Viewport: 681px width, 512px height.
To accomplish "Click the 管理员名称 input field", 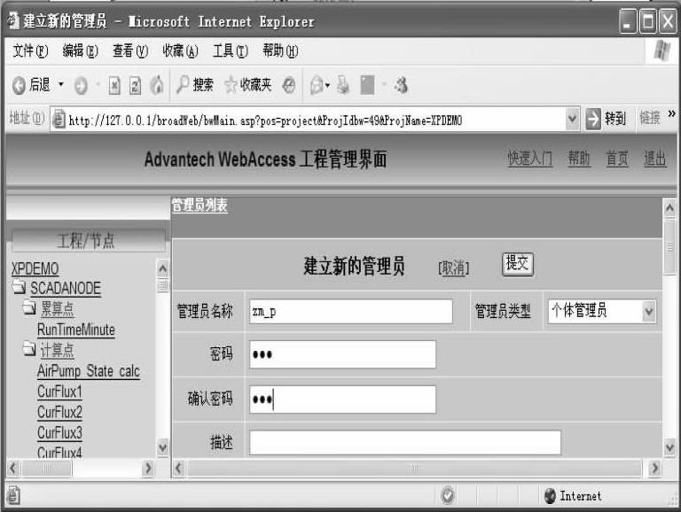I will coord(351,311).
